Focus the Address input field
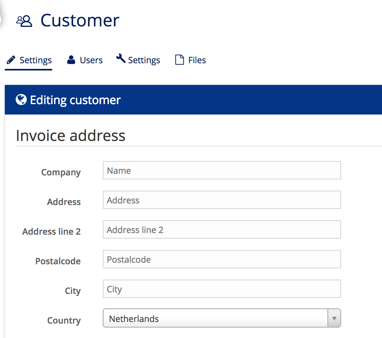 pos(221,200)
